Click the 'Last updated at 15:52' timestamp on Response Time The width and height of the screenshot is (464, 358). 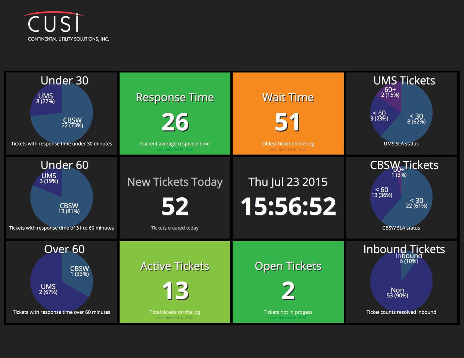(175, 149)
